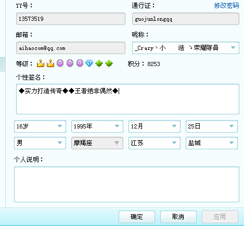
Task: Click the purple shield icon next to the crowns
Action: pyautogui.click(x=60, y=63)
